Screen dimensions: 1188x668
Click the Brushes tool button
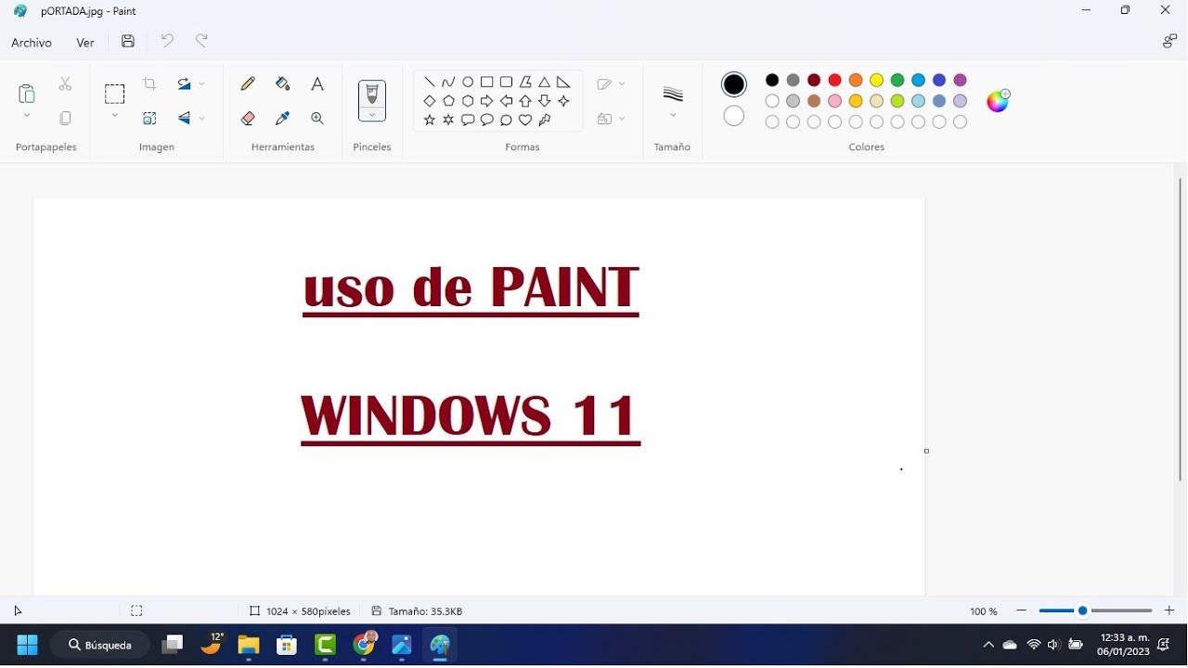pos(372,95)
